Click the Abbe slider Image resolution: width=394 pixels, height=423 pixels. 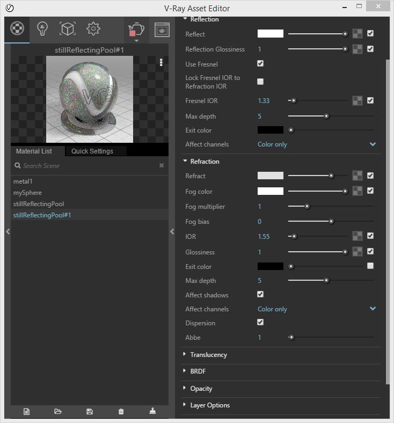click(331, 337)
